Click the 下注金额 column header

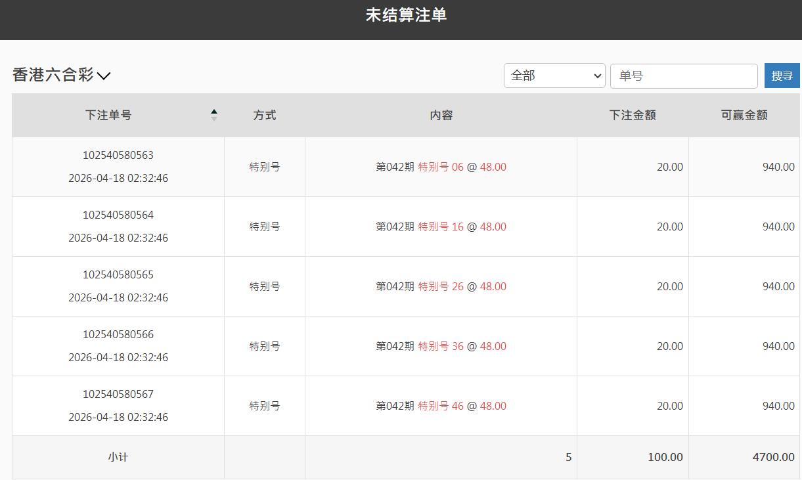tap(632, 115)
